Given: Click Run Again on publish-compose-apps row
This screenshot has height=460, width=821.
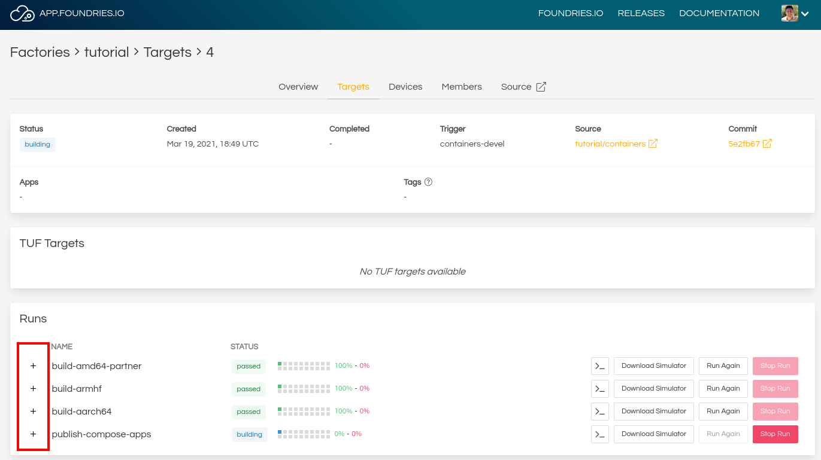Looking at the screenshot, I should coord(723,434).
